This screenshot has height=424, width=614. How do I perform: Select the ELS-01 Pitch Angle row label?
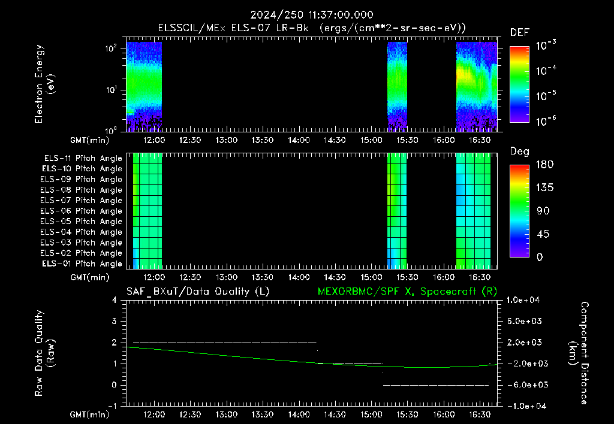tap(82, 264)
